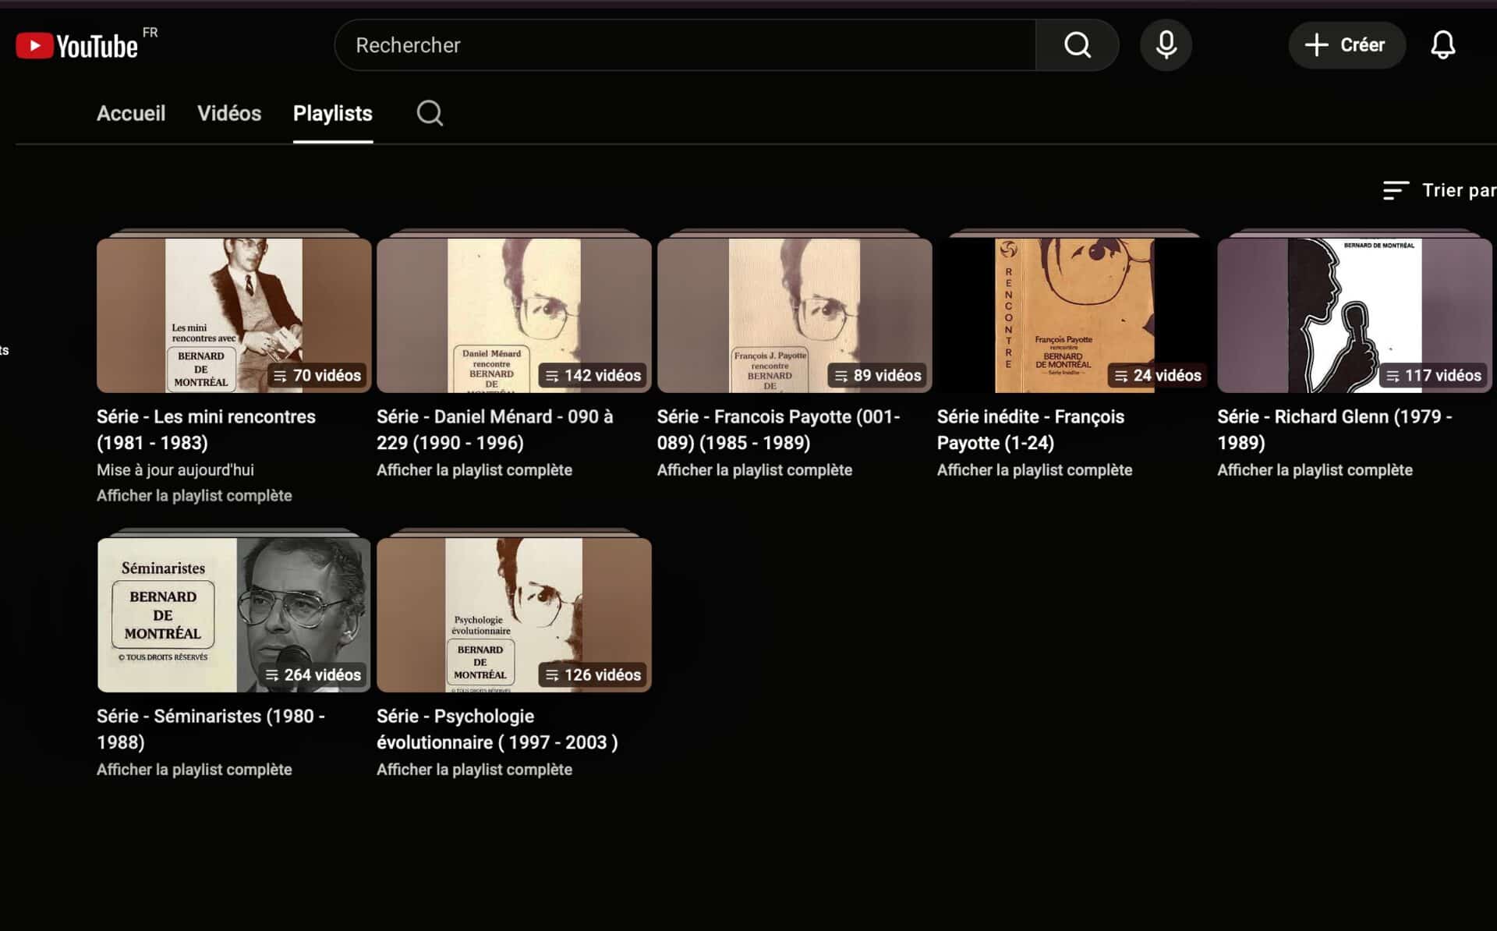The height and width of the screenshot is (931, 1497).
Task: Afficher la playlist complète for Richard Glenn
Action: [1315, 470]
